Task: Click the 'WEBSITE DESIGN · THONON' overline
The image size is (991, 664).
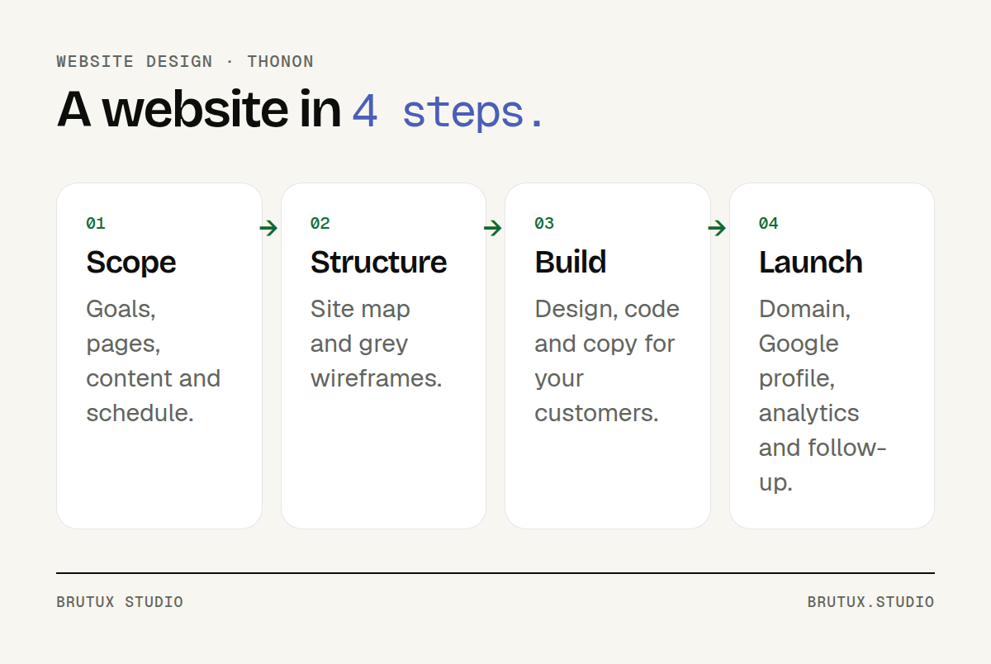Action: tap(185, 61)
